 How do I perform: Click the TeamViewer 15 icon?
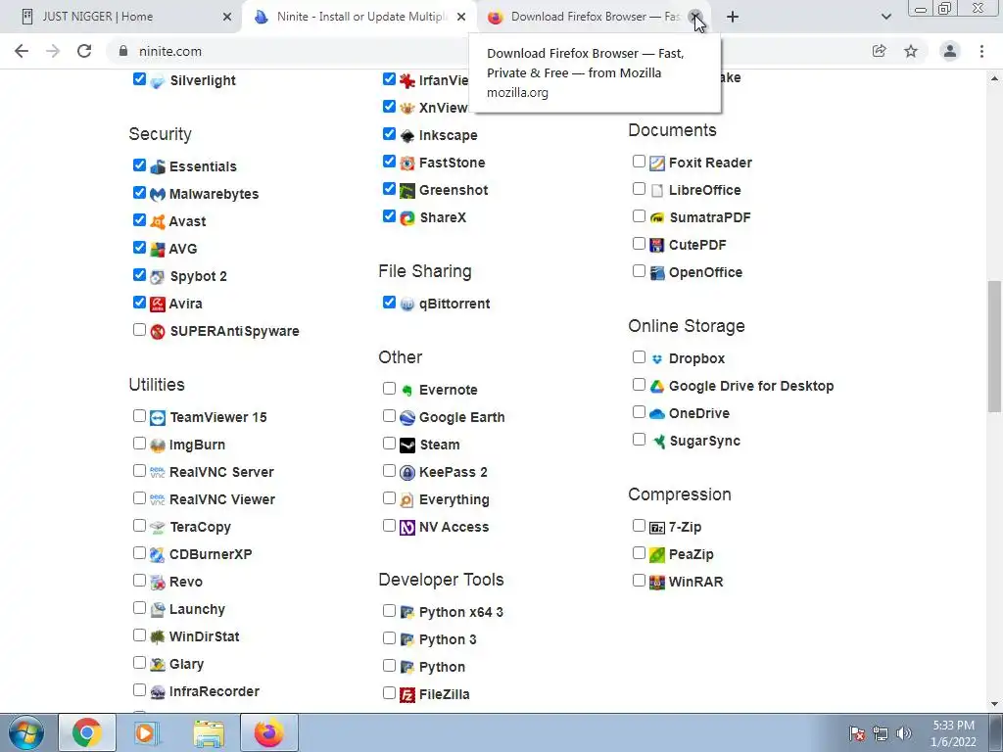coord(158,417)
